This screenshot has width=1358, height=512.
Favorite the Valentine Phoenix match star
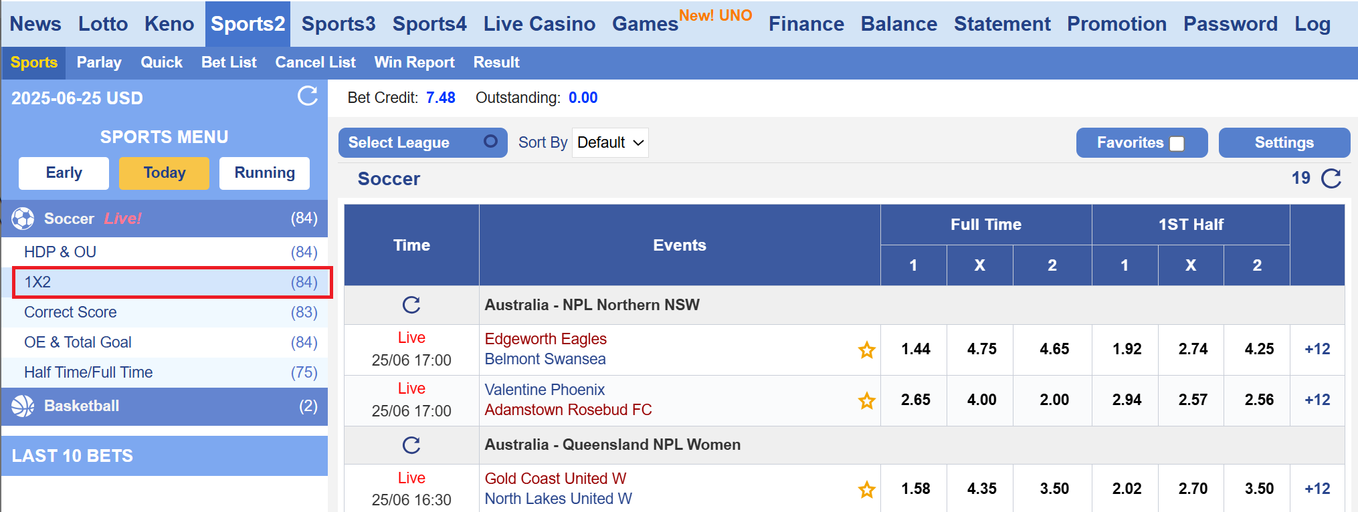(867, 400)
